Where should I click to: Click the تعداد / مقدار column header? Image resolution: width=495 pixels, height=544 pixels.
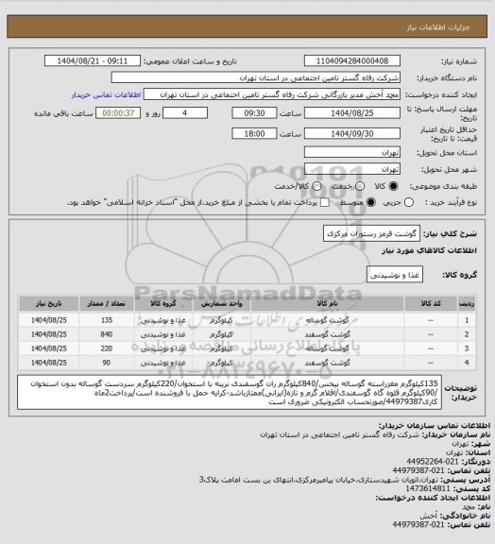(x=106, y=303)
